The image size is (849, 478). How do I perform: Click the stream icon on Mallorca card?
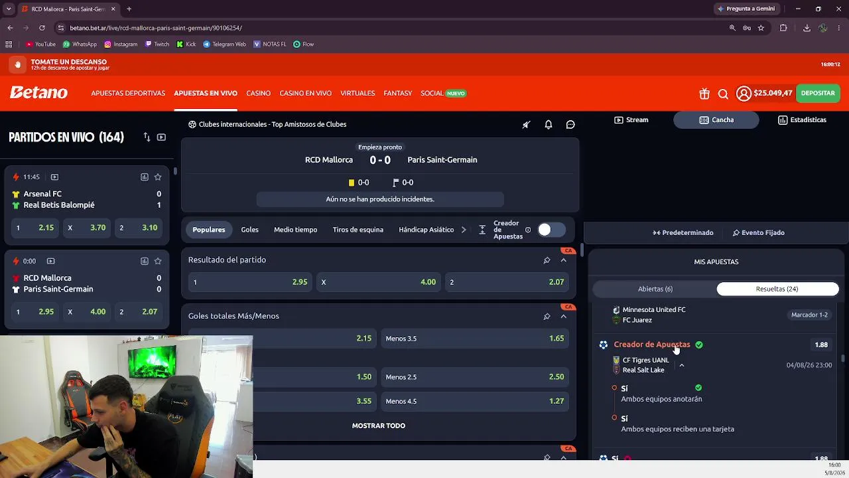click(50, 261)
